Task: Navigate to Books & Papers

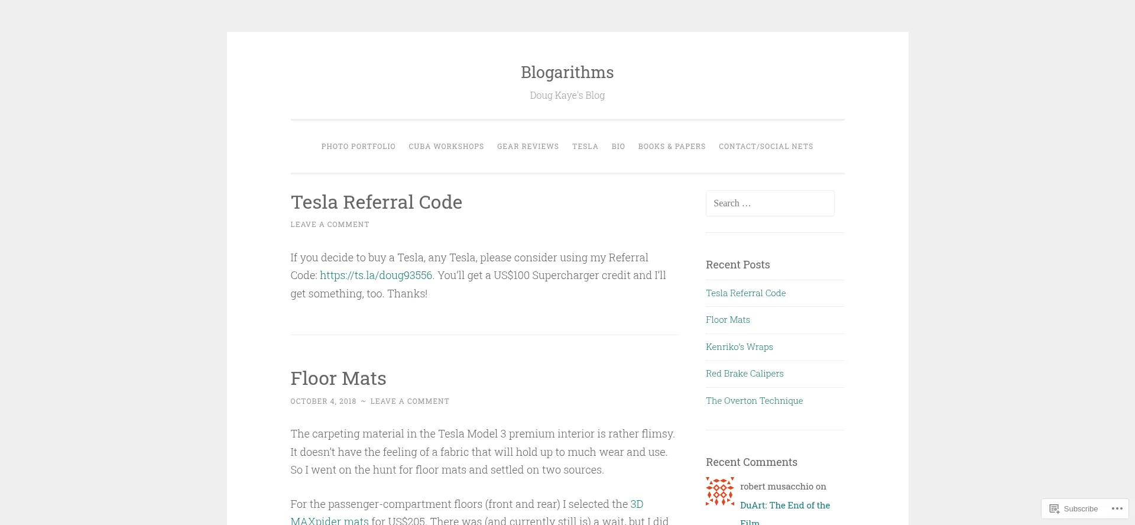Action: (x=672, y=147)
